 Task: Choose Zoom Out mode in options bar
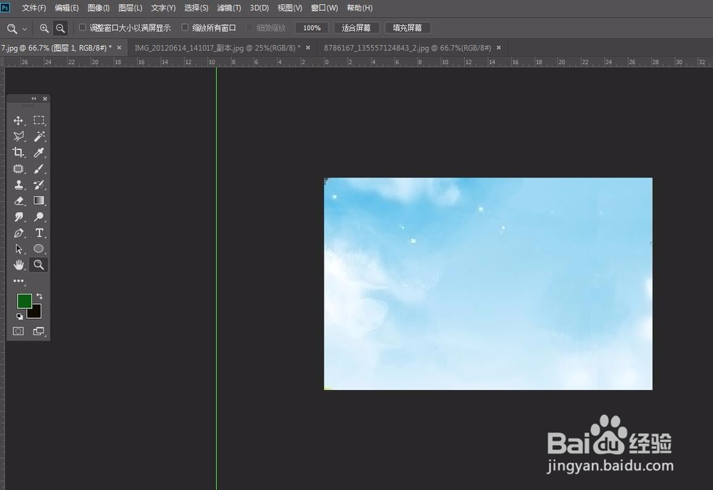click(60, 29)
